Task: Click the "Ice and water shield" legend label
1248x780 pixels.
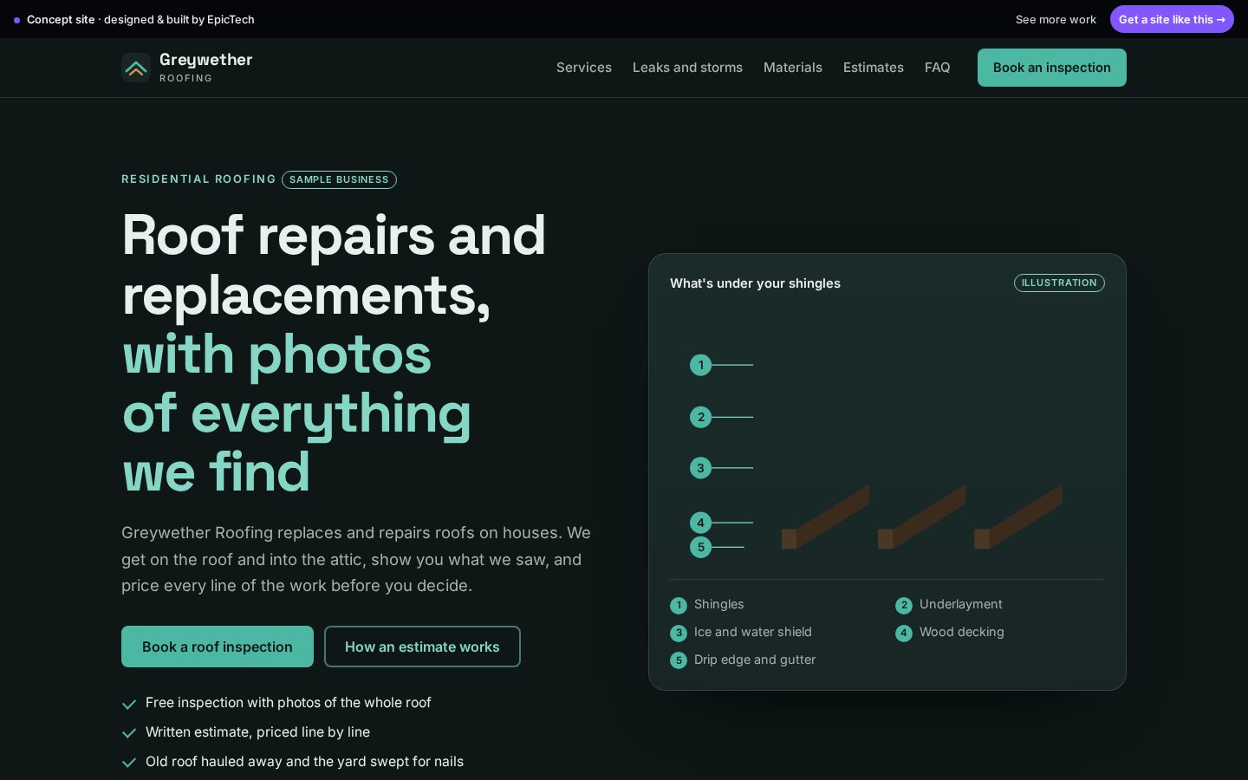Action: click(753, 632)
